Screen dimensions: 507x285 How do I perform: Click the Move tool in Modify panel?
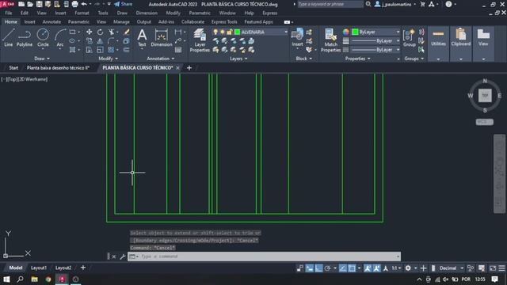tap(89, 32)
